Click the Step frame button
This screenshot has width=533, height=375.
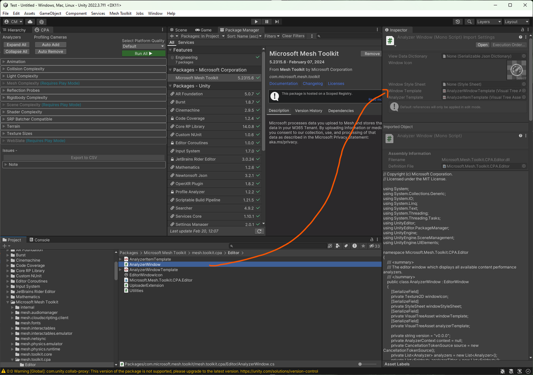(277, 22)
